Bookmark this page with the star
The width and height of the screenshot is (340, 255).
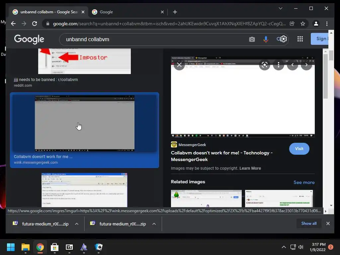[x=303, y=24]
